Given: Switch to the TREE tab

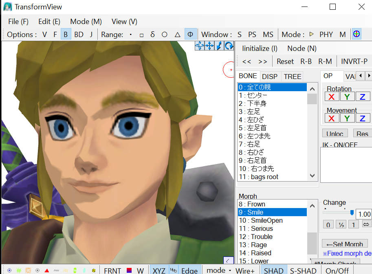Looking at the screenshot, I should tap(293, 77).
